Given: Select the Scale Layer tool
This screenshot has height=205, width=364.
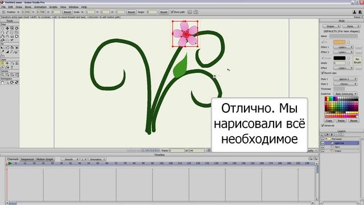Looking at the screenshot, I should pyautogui.click(x=7, y=63).
